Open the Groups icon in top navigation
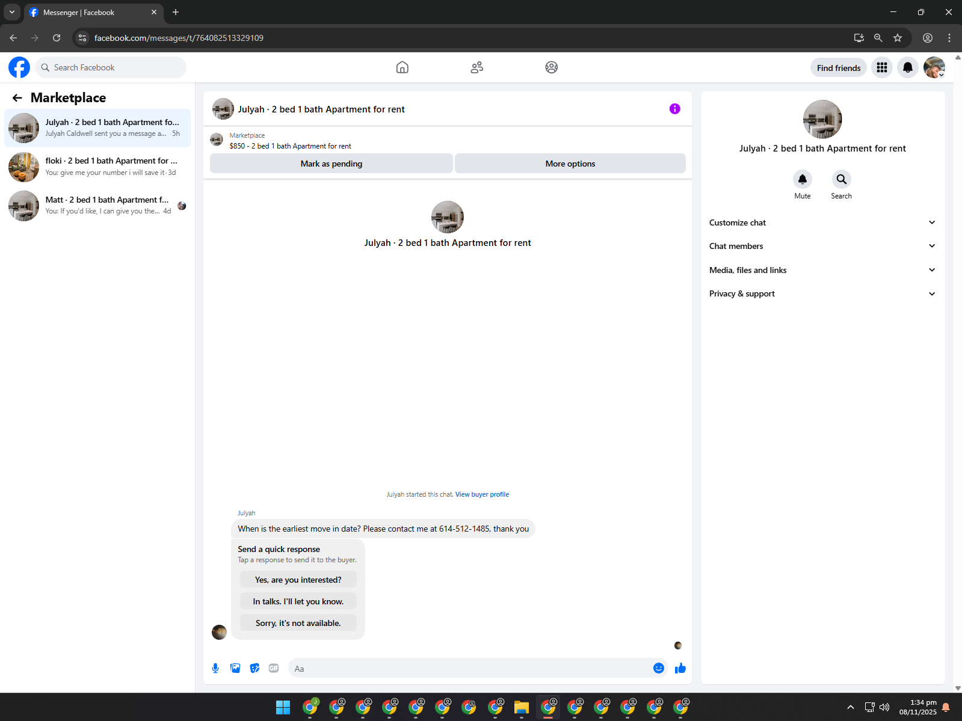This screenshot has width=962, height=721. [x=552, y=67]
